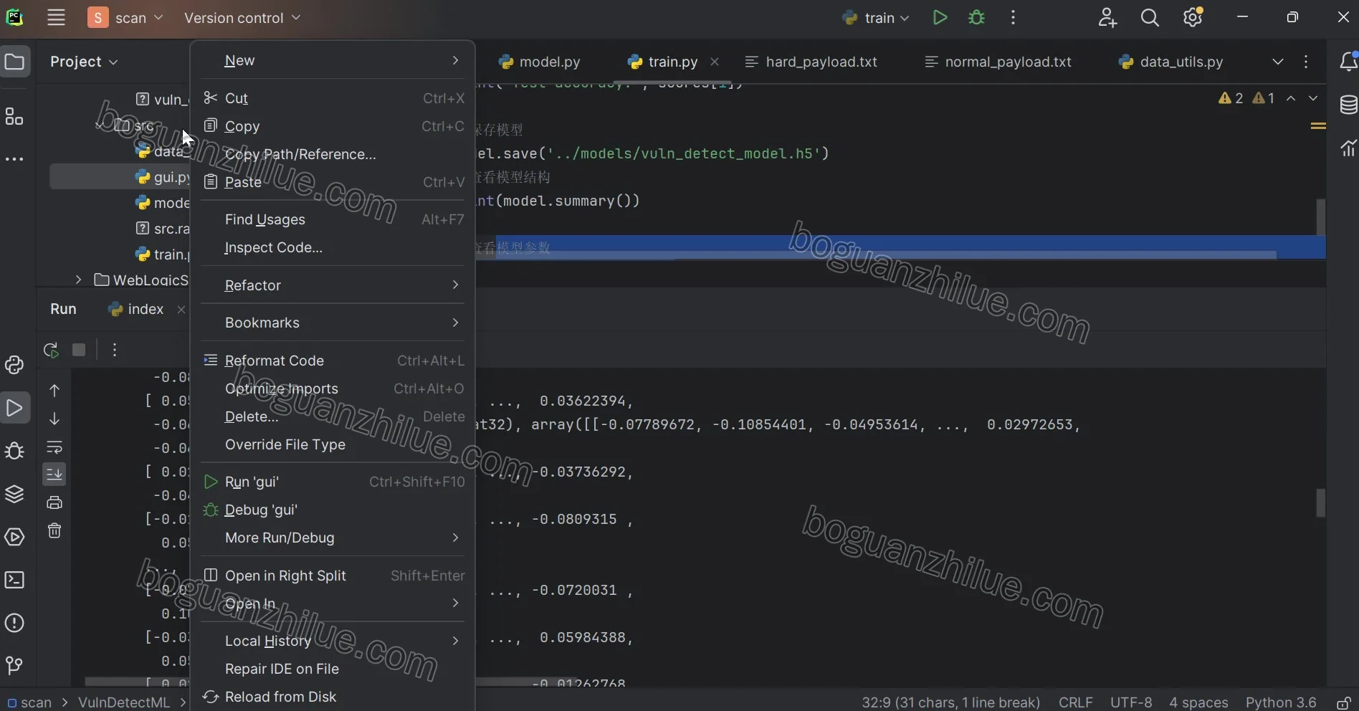Open Python Console tool window
This screenshot has width=1359, height=711.
point(14,365)
